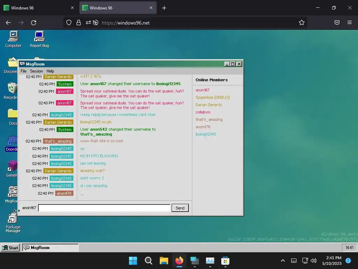Viewport: 358px width, 269px height.
Task: Click the autoplay blocked icon in address bar
Action: click(96, 22)
